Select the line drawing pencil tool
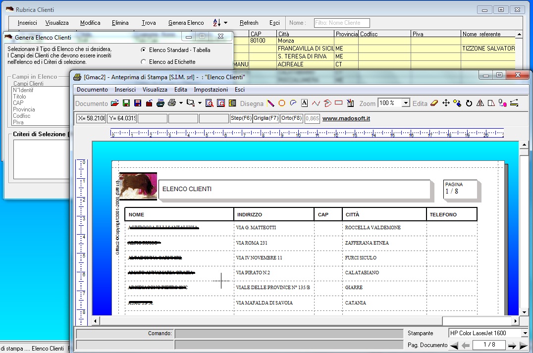Viewport: 533px width, 353px height. point(270,103)
